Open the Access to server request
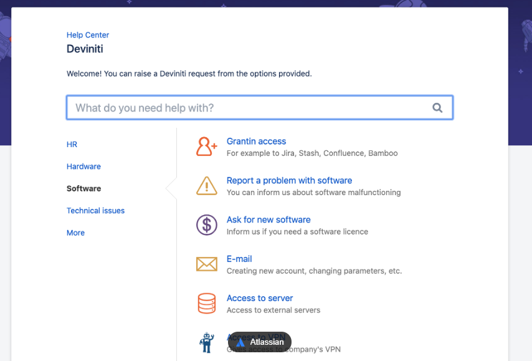532x361 pixels. coord(260,298)
